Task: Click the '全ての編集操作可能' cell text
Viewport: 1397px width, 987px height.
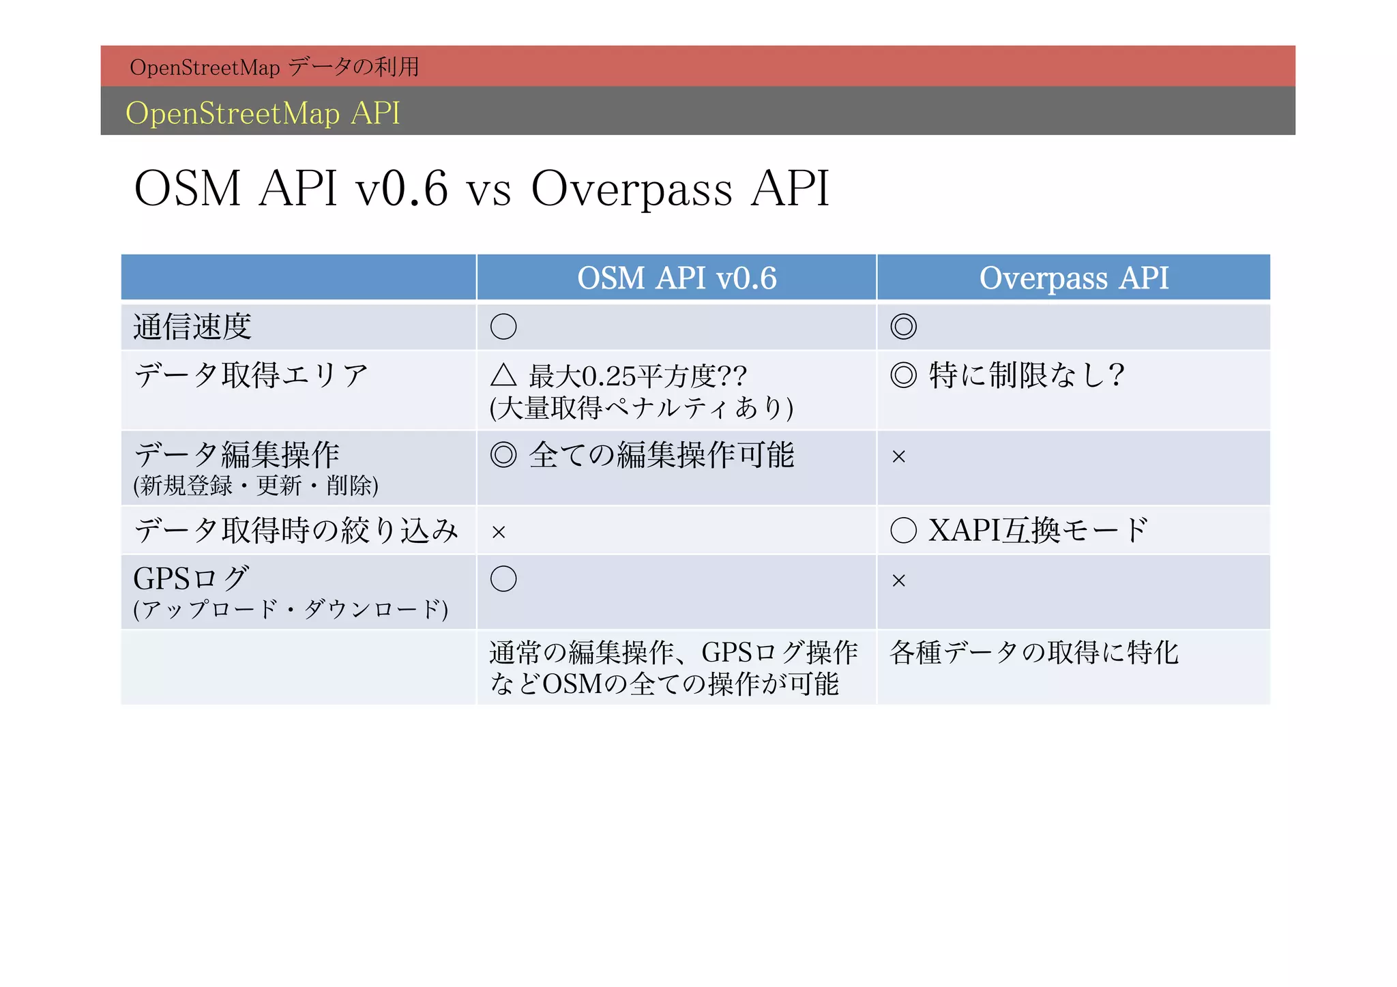Action: click(x=662, y=455)
